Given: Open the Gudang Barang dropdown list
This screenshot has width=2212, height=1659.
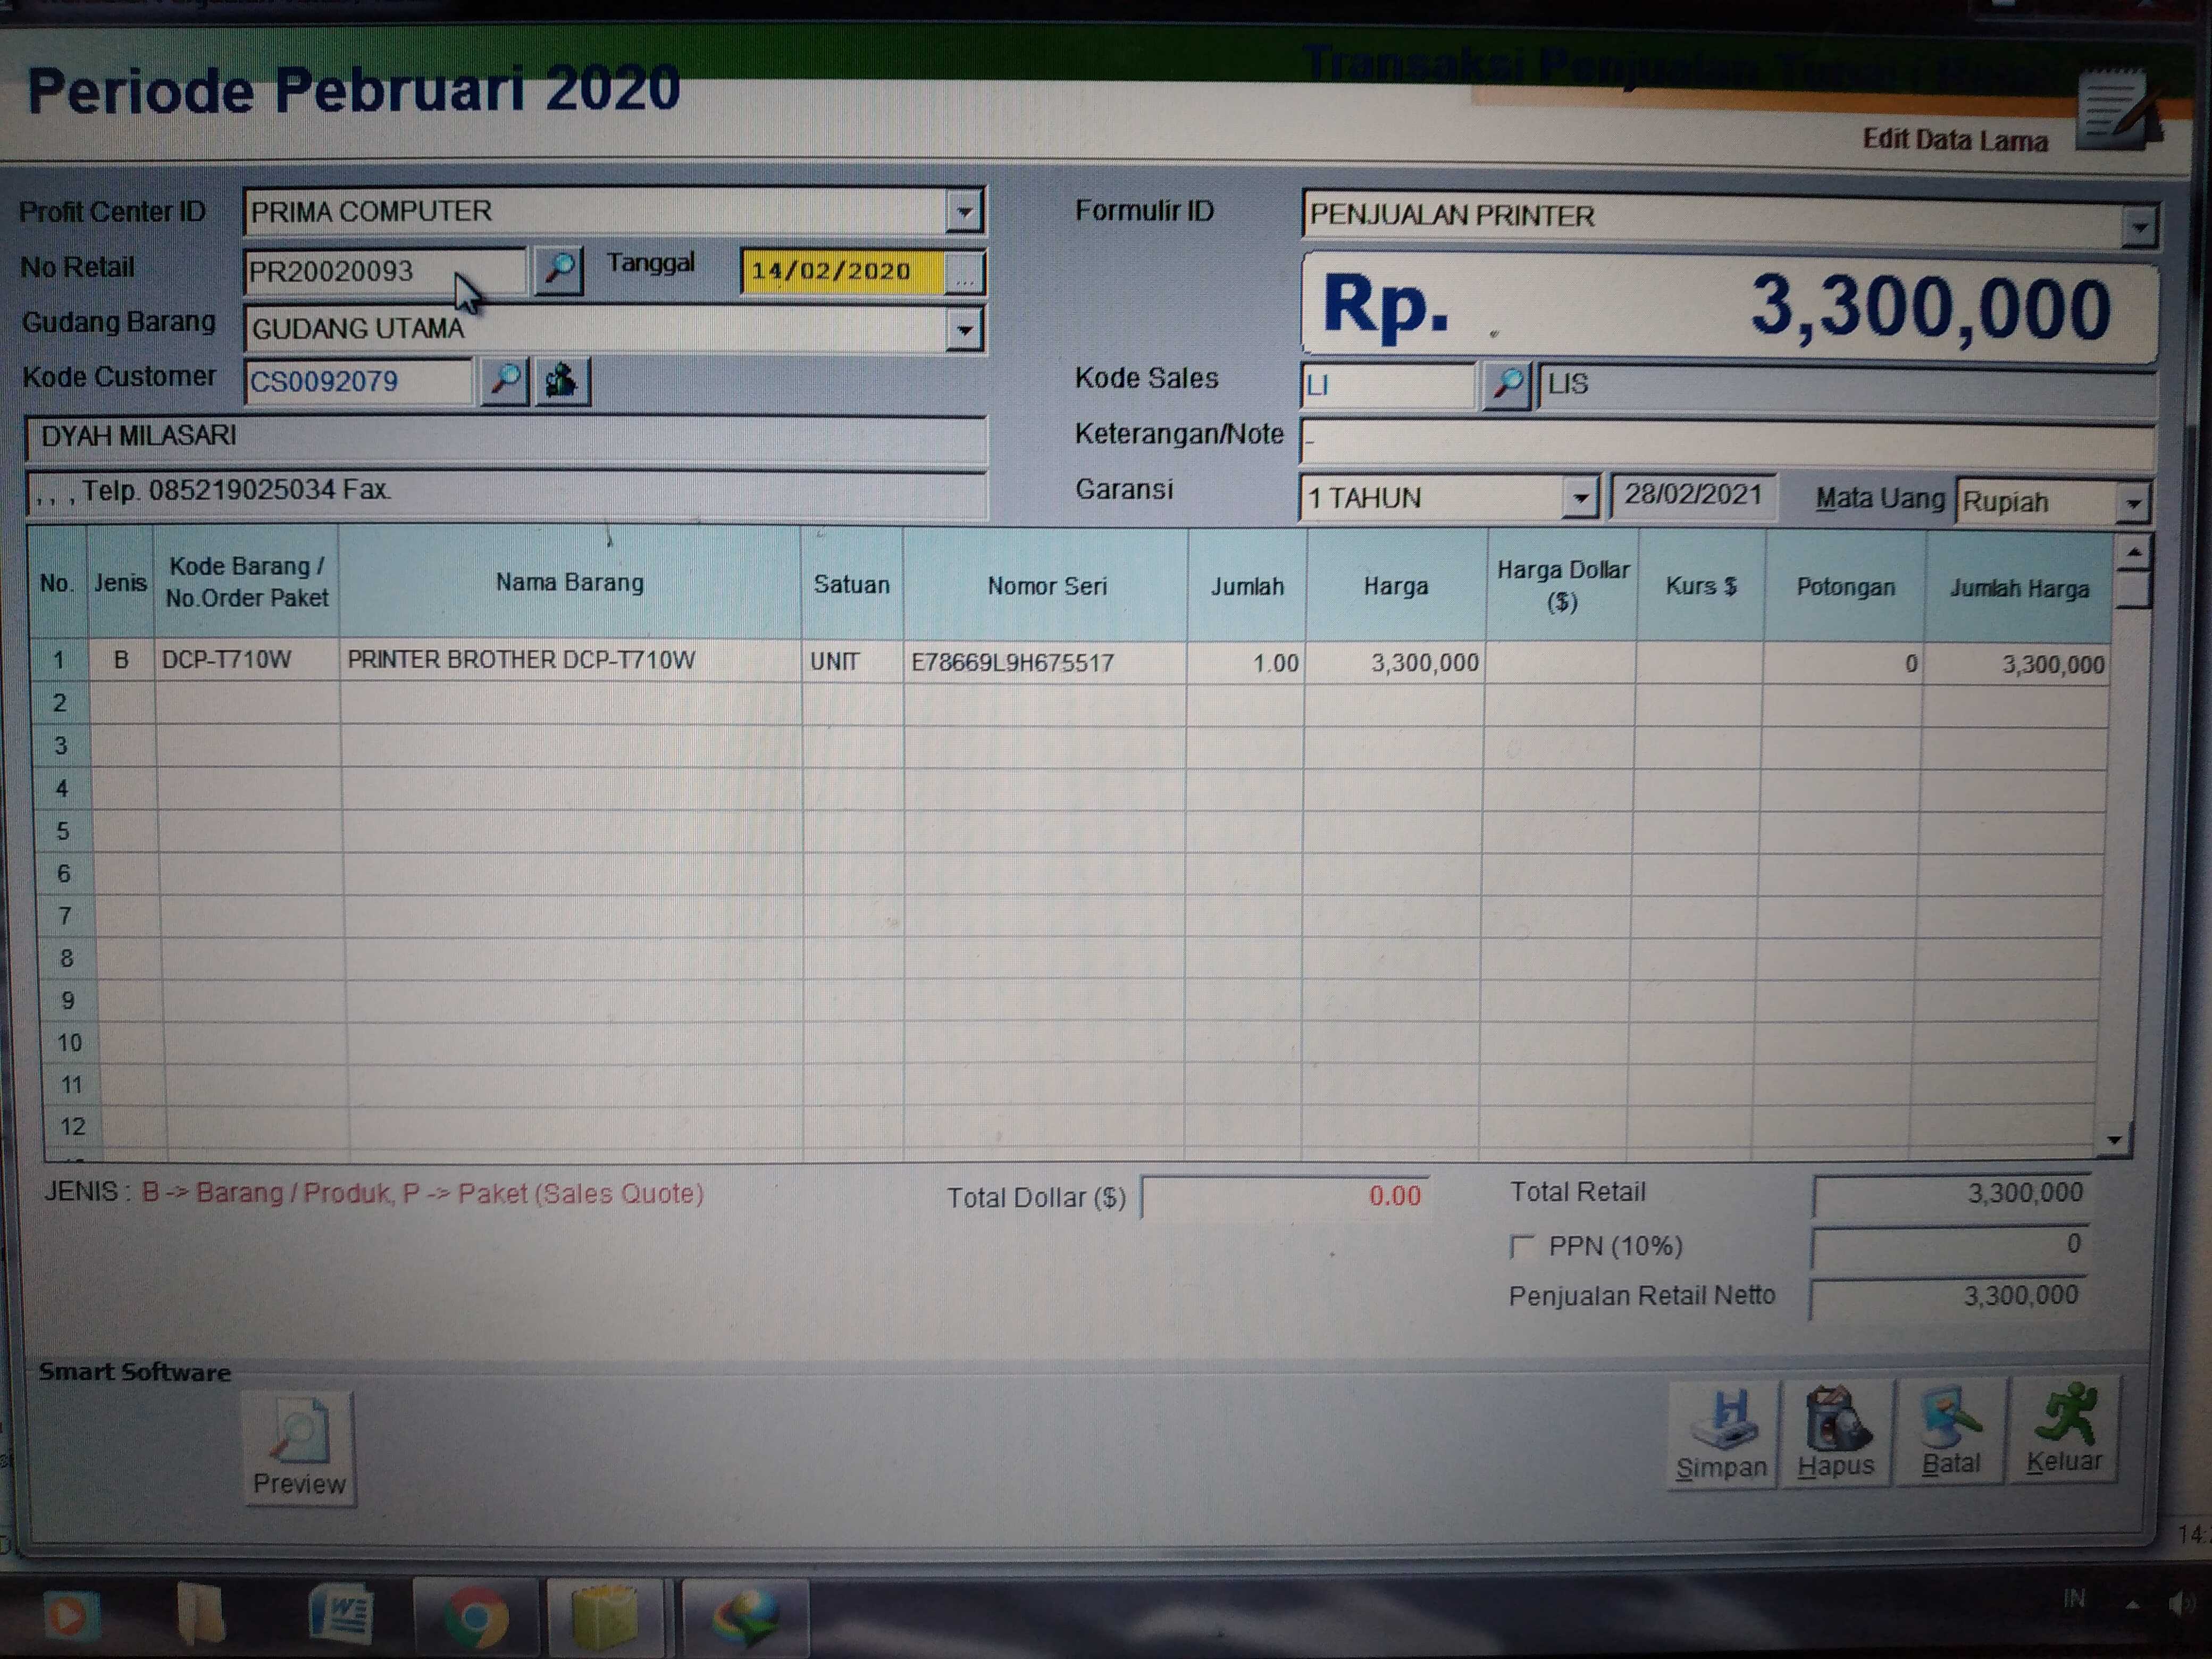Looking at the screenshot, I should pos(963,329).
